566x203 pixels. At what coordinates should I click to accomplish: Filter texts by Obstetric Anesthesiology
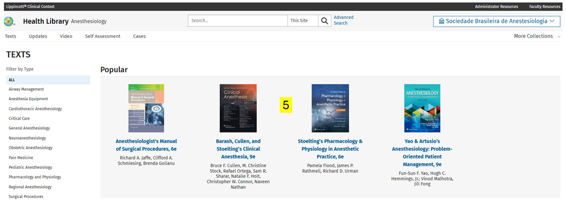point(31,148)
